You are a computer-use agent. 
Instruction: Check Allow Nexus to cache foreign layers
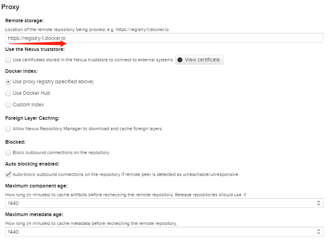tap(8, 129)
